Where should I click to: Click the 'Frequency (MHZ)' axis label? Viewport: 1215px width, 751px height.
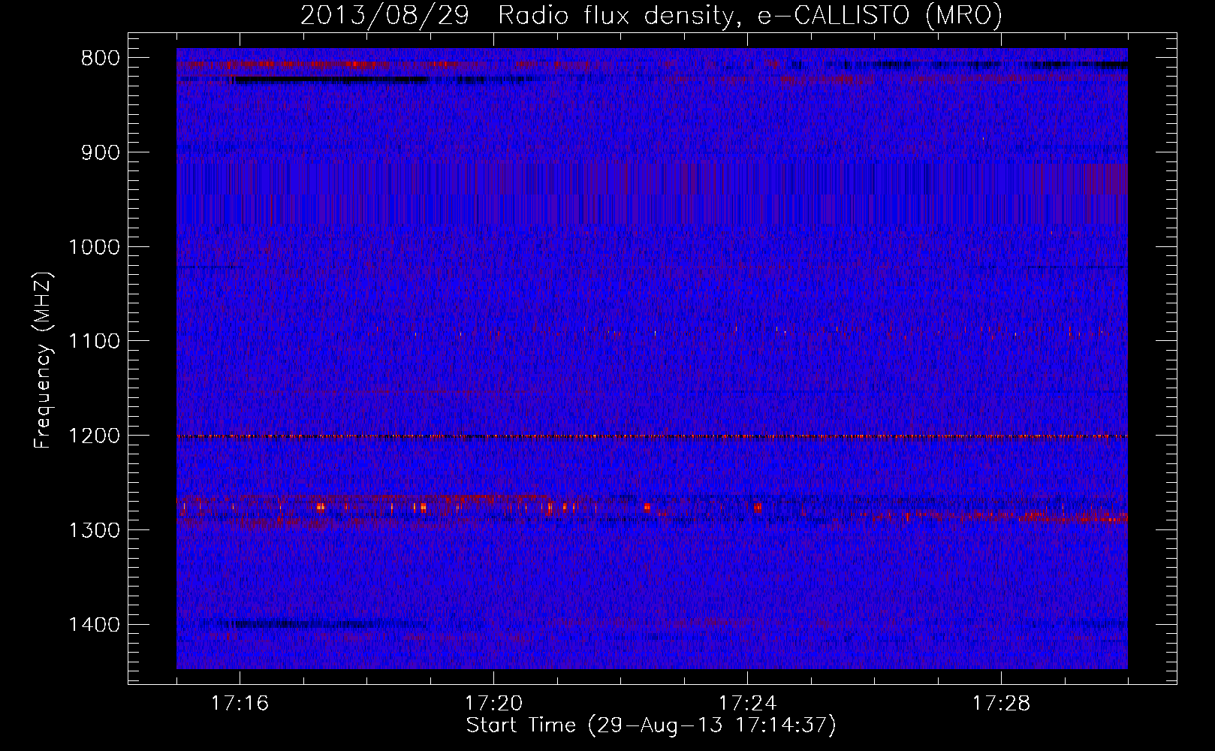[x=43, y=360]
